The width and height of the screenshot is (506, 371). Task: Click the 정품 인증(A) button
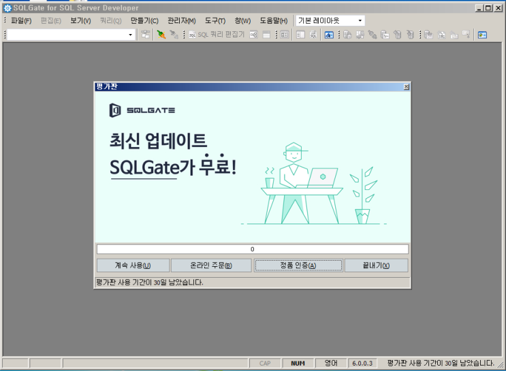298,265
